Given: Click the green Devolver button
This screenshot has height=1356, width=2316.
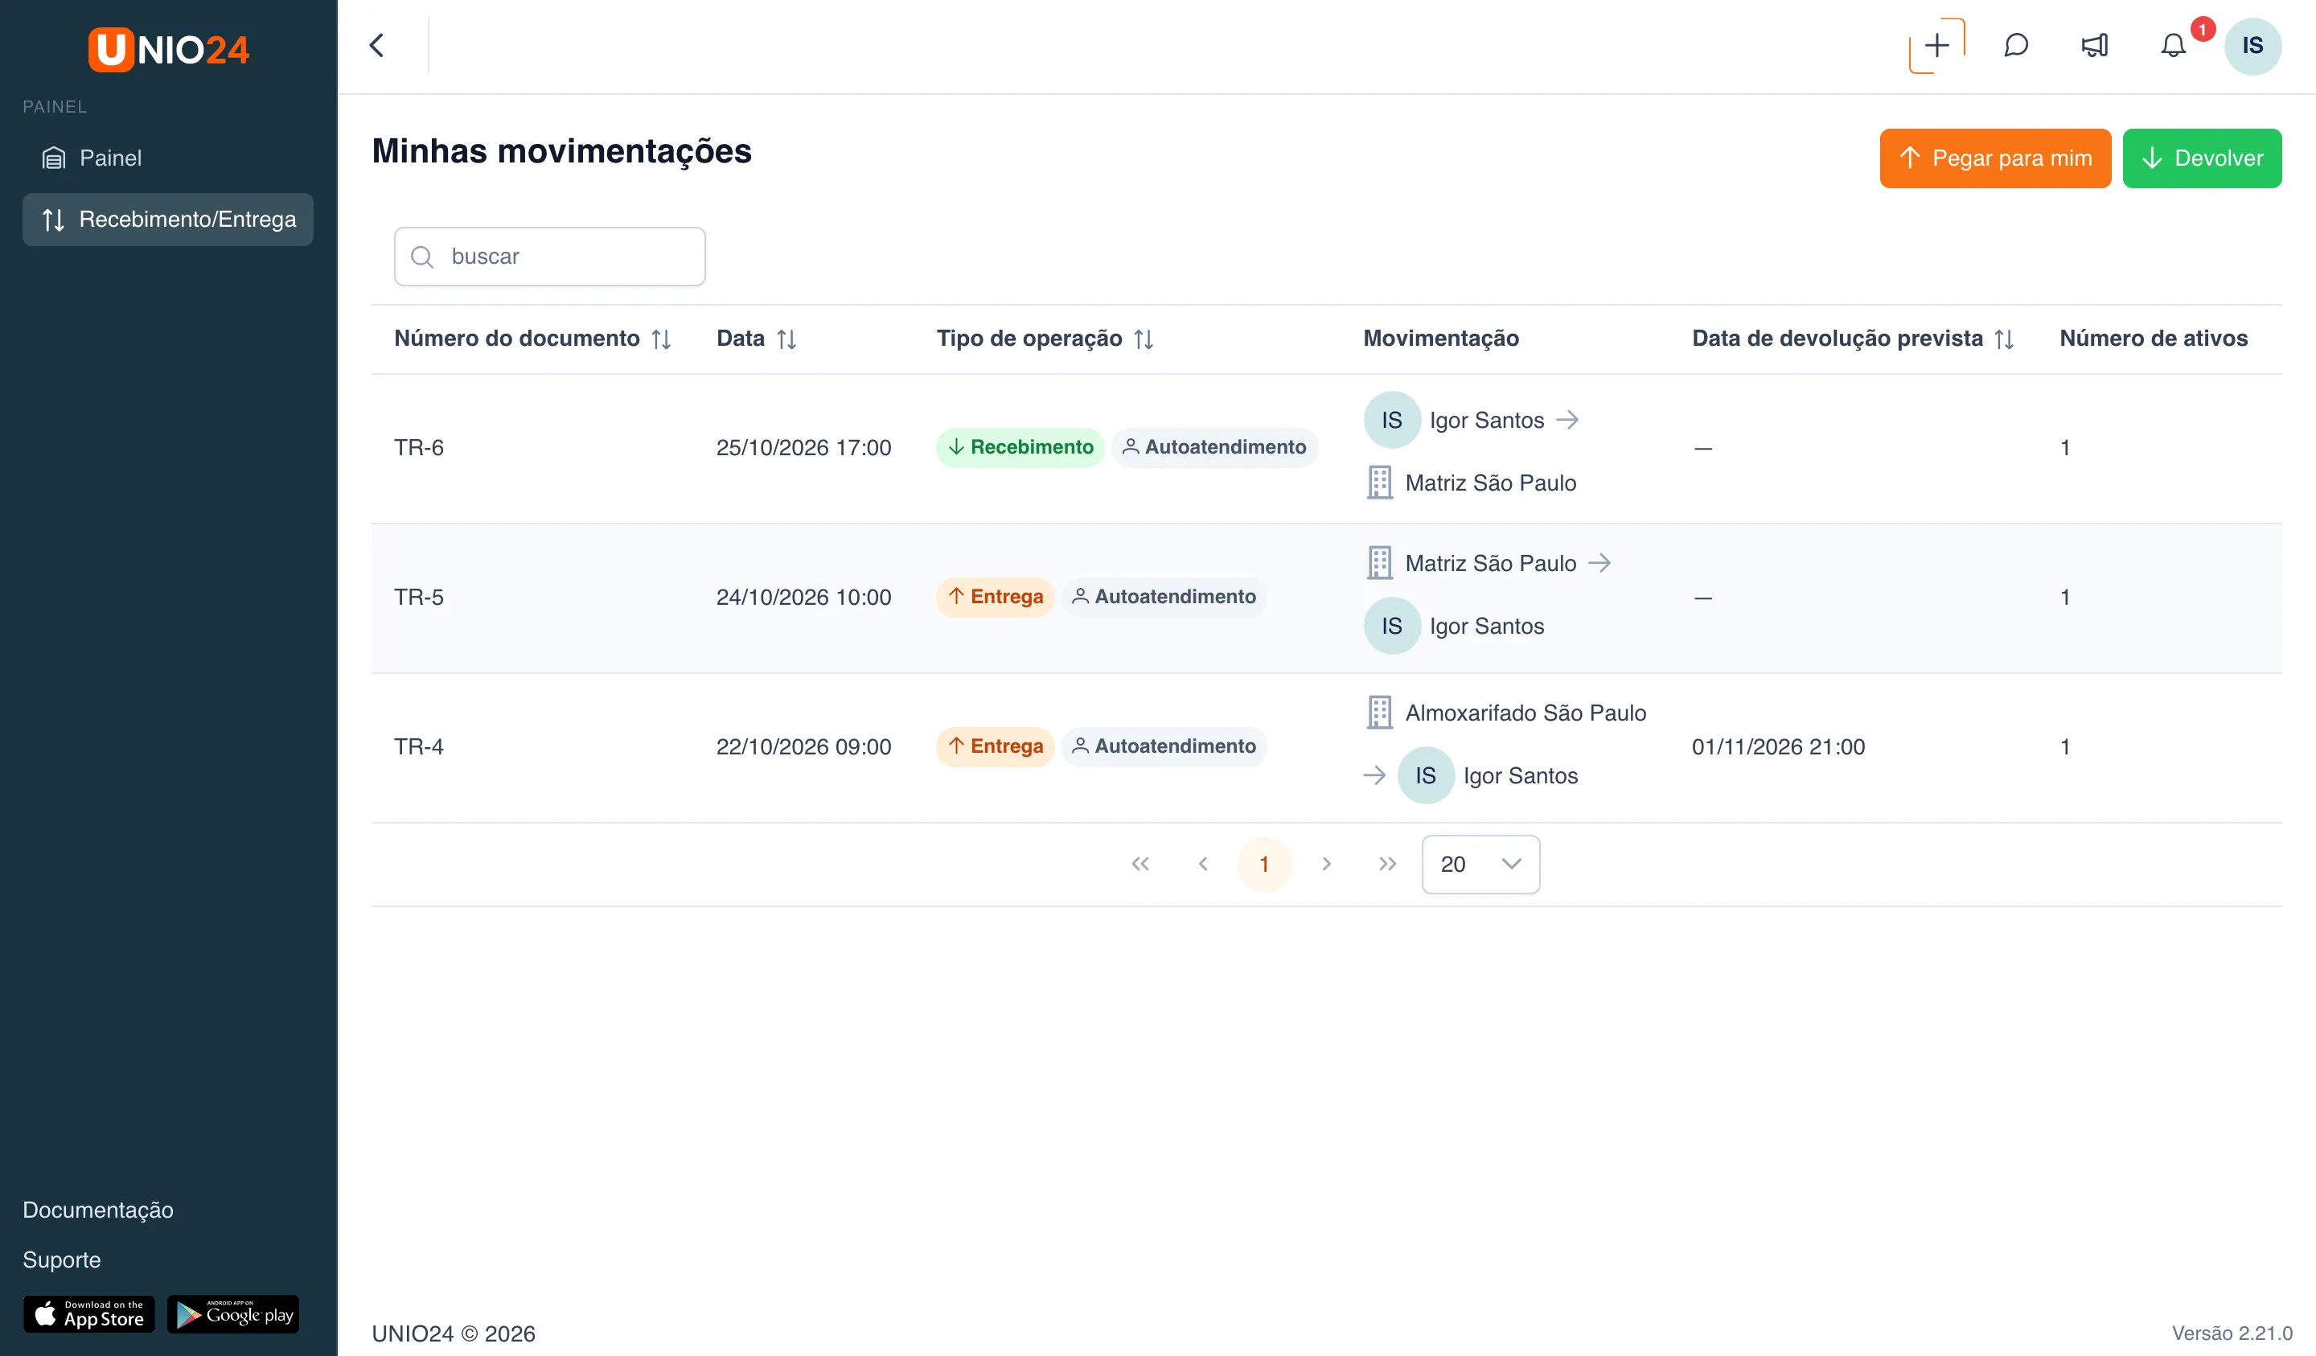Looking at the screenshot, I should pyautogui.click(x=2201, y=158).
